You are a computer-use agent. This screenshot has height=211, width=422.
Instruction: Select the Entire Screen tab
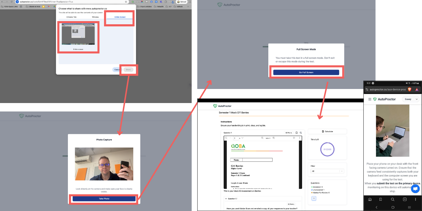coord(120,17)
